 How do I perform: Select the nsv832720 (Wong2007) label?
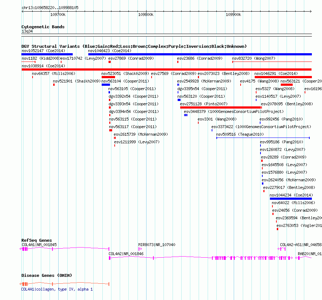coord(254,58)
